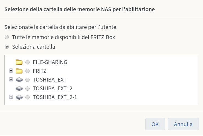Select the TOSHIBA_EXT_2-1 radio button
This screenshot has width=203, height=136.
[x=27, y=97]
